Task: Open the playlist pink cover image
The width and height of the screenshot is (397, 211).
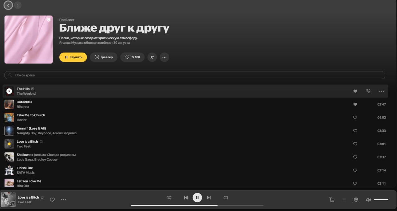Action: pyautogui.click(x=29, y=40)
